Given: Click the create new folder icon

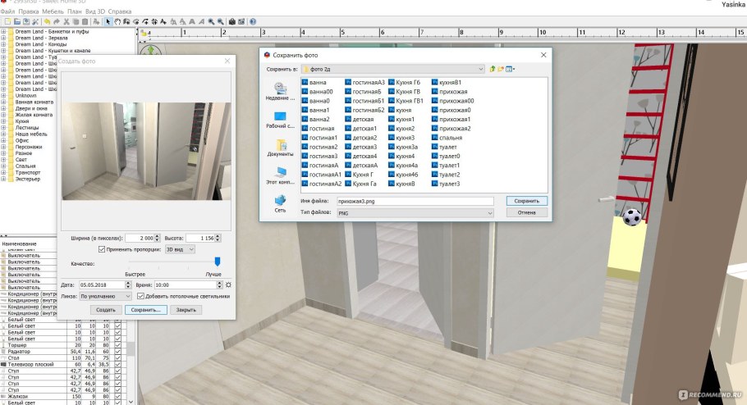Looking at the screenshot, I should tap(502, 70).
